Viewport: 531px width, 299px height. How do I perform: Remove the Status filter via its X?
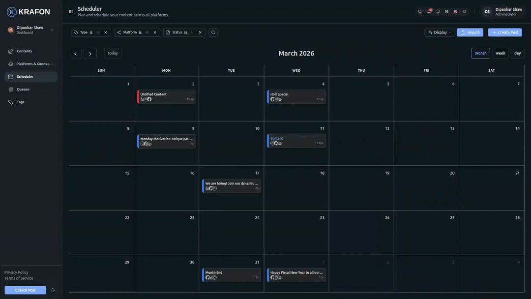tap(199, 32)
